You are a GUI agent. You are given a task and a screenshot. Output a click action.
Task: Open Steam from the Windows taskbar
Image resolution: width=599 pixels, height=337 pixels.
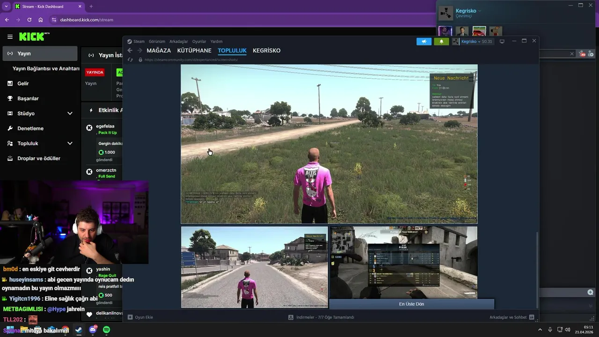click(x=79, y=330)
